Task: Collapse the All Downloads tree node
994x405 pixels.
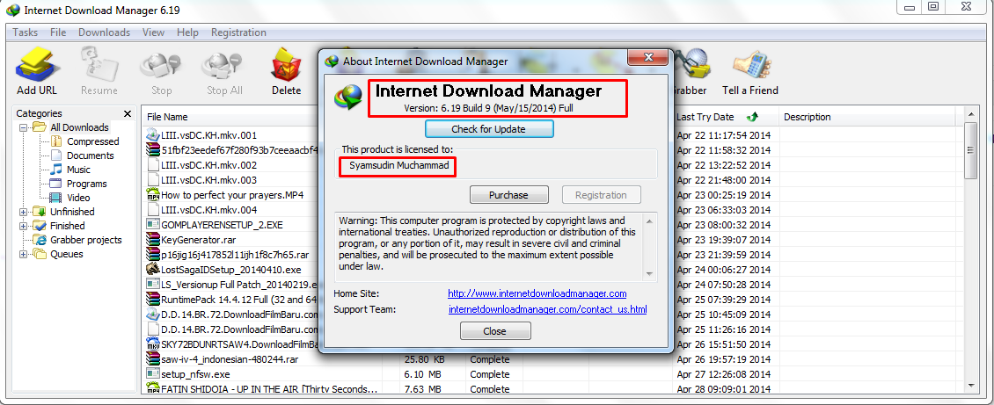Action: (x=24, y=127)
